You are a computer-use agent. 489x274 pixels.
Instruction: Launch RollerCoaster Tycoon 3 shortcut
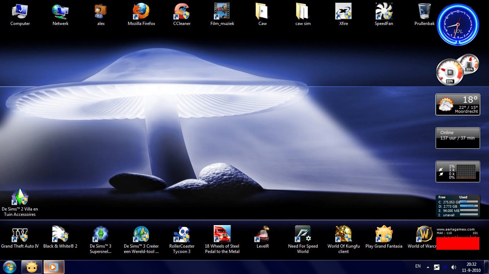tap(182, 240)
